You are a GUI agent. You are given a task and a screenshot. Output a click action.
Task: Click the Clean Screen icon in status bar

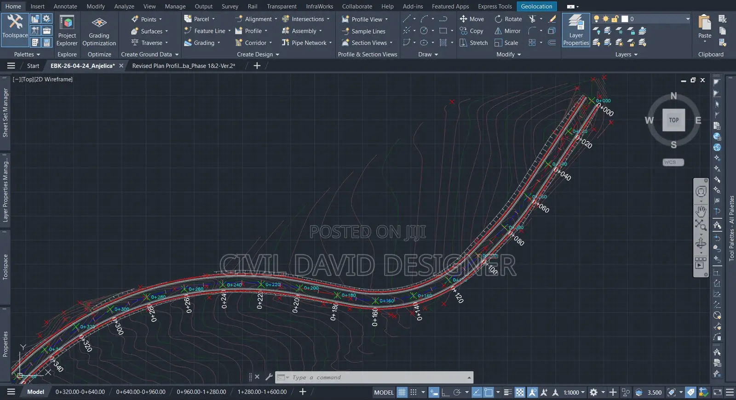coord(718,392)
